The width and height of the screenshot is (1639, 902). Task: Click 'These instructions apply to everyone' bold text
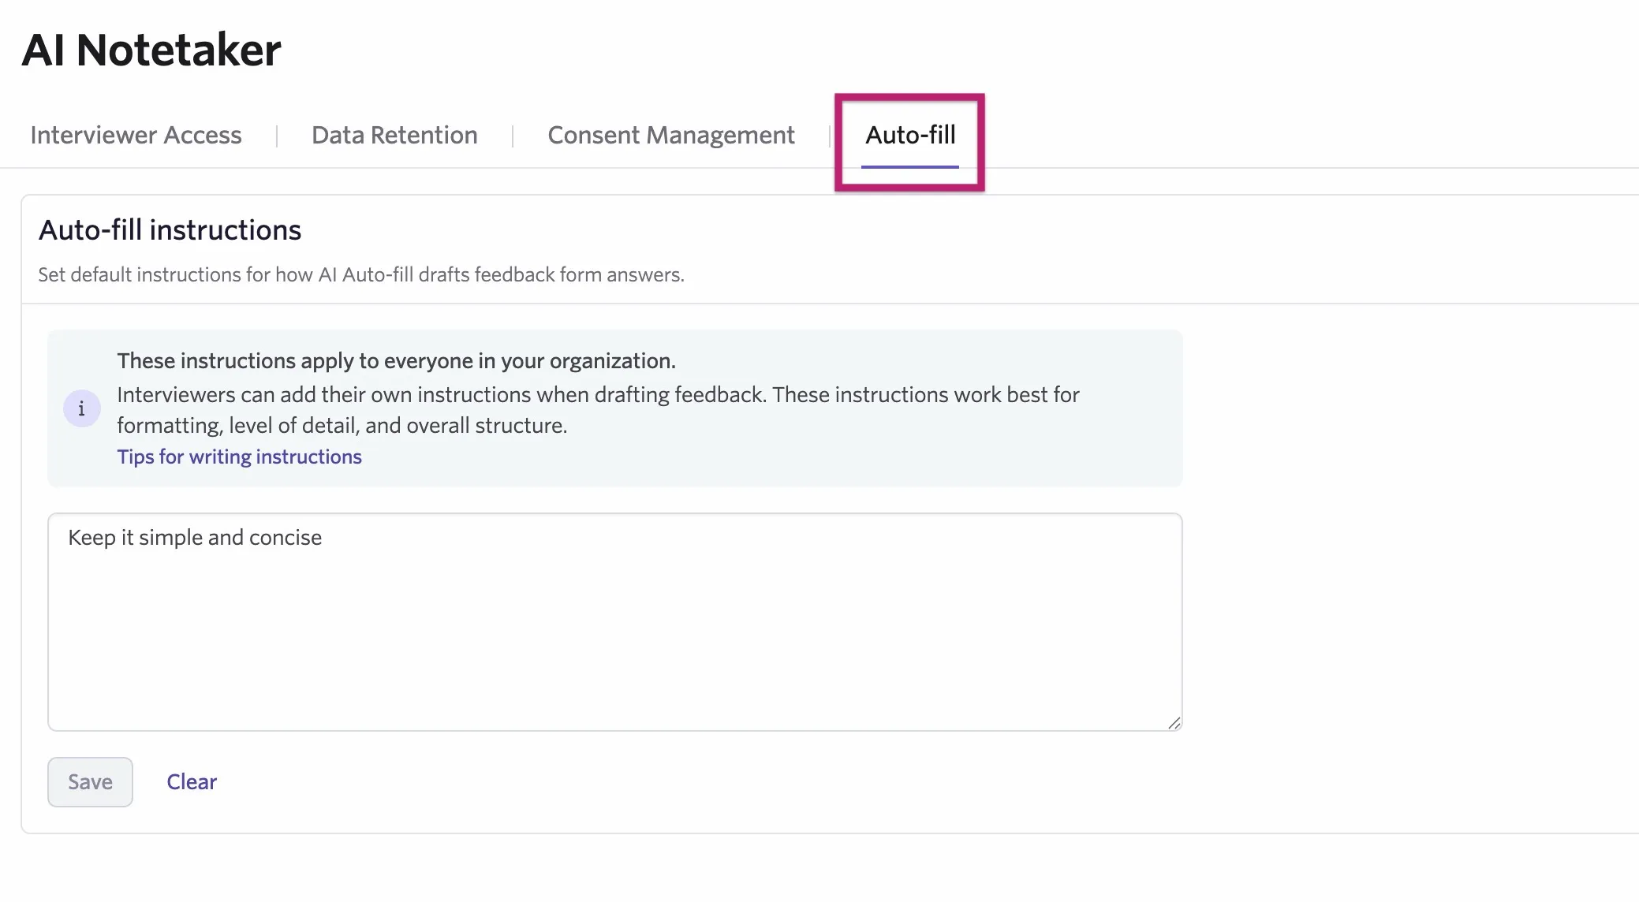tap(396, 360)
